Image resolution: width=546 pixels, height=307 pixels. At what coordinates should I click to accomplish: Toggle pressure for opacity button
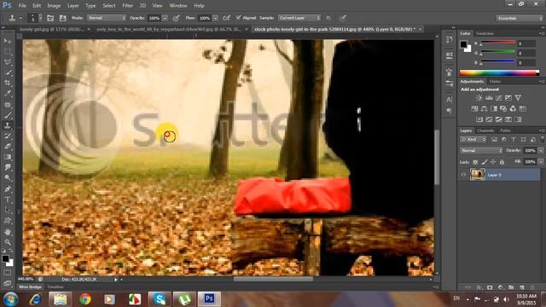177,18
